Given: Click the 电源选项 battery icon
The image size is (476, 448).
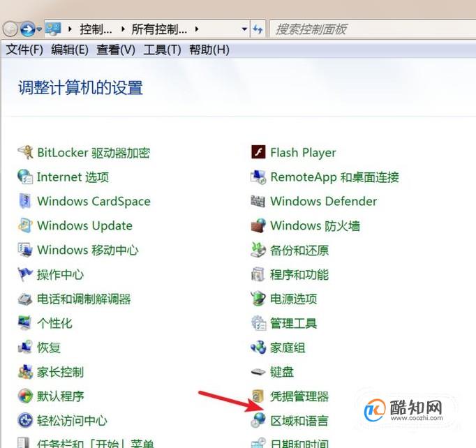Looking at the screenshot, I should (258, 299).
